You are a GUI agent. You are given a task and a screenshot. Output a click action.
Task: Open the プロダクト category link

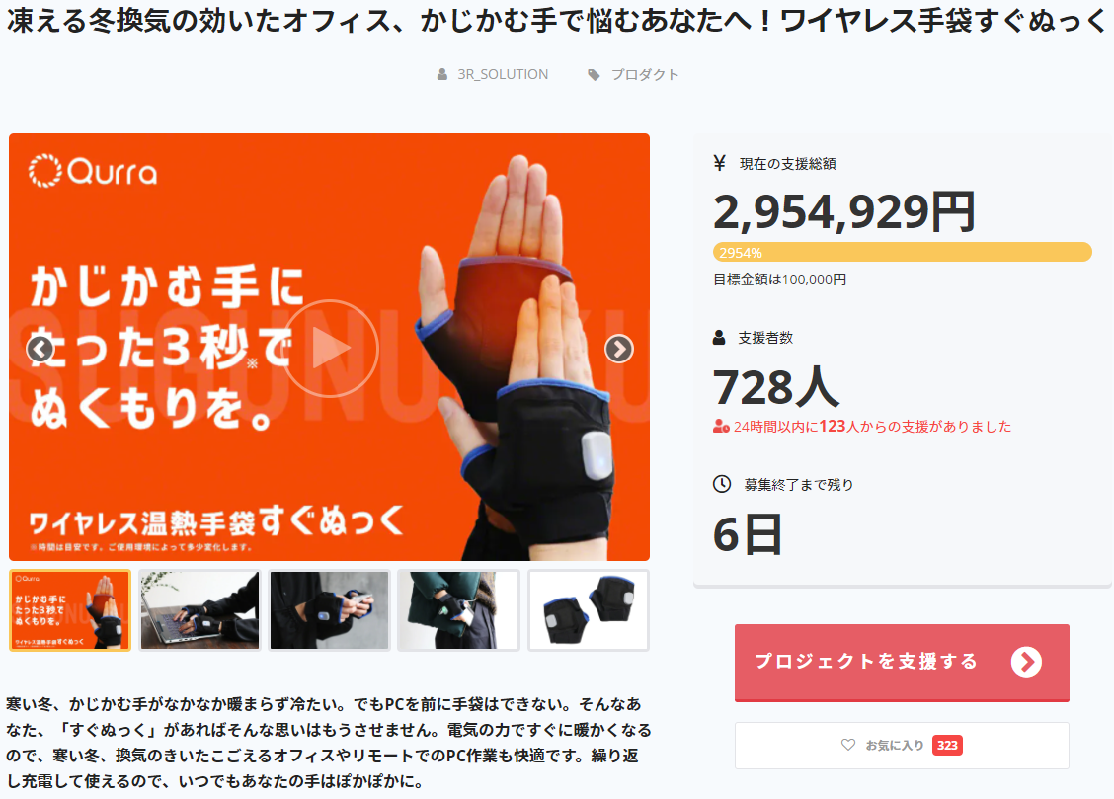coord(644,75)
